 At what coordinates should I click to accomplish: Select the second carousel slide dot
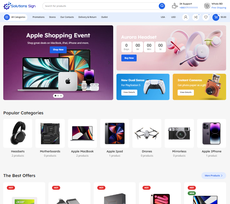point(58,96)
